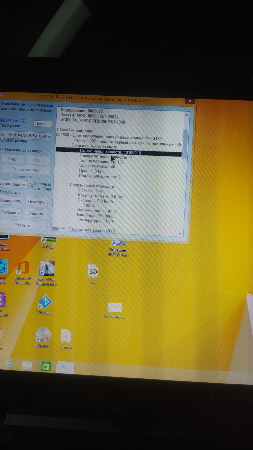
Task: Toggle Использовать CAN checkbox
Action: tap(31, 185)
